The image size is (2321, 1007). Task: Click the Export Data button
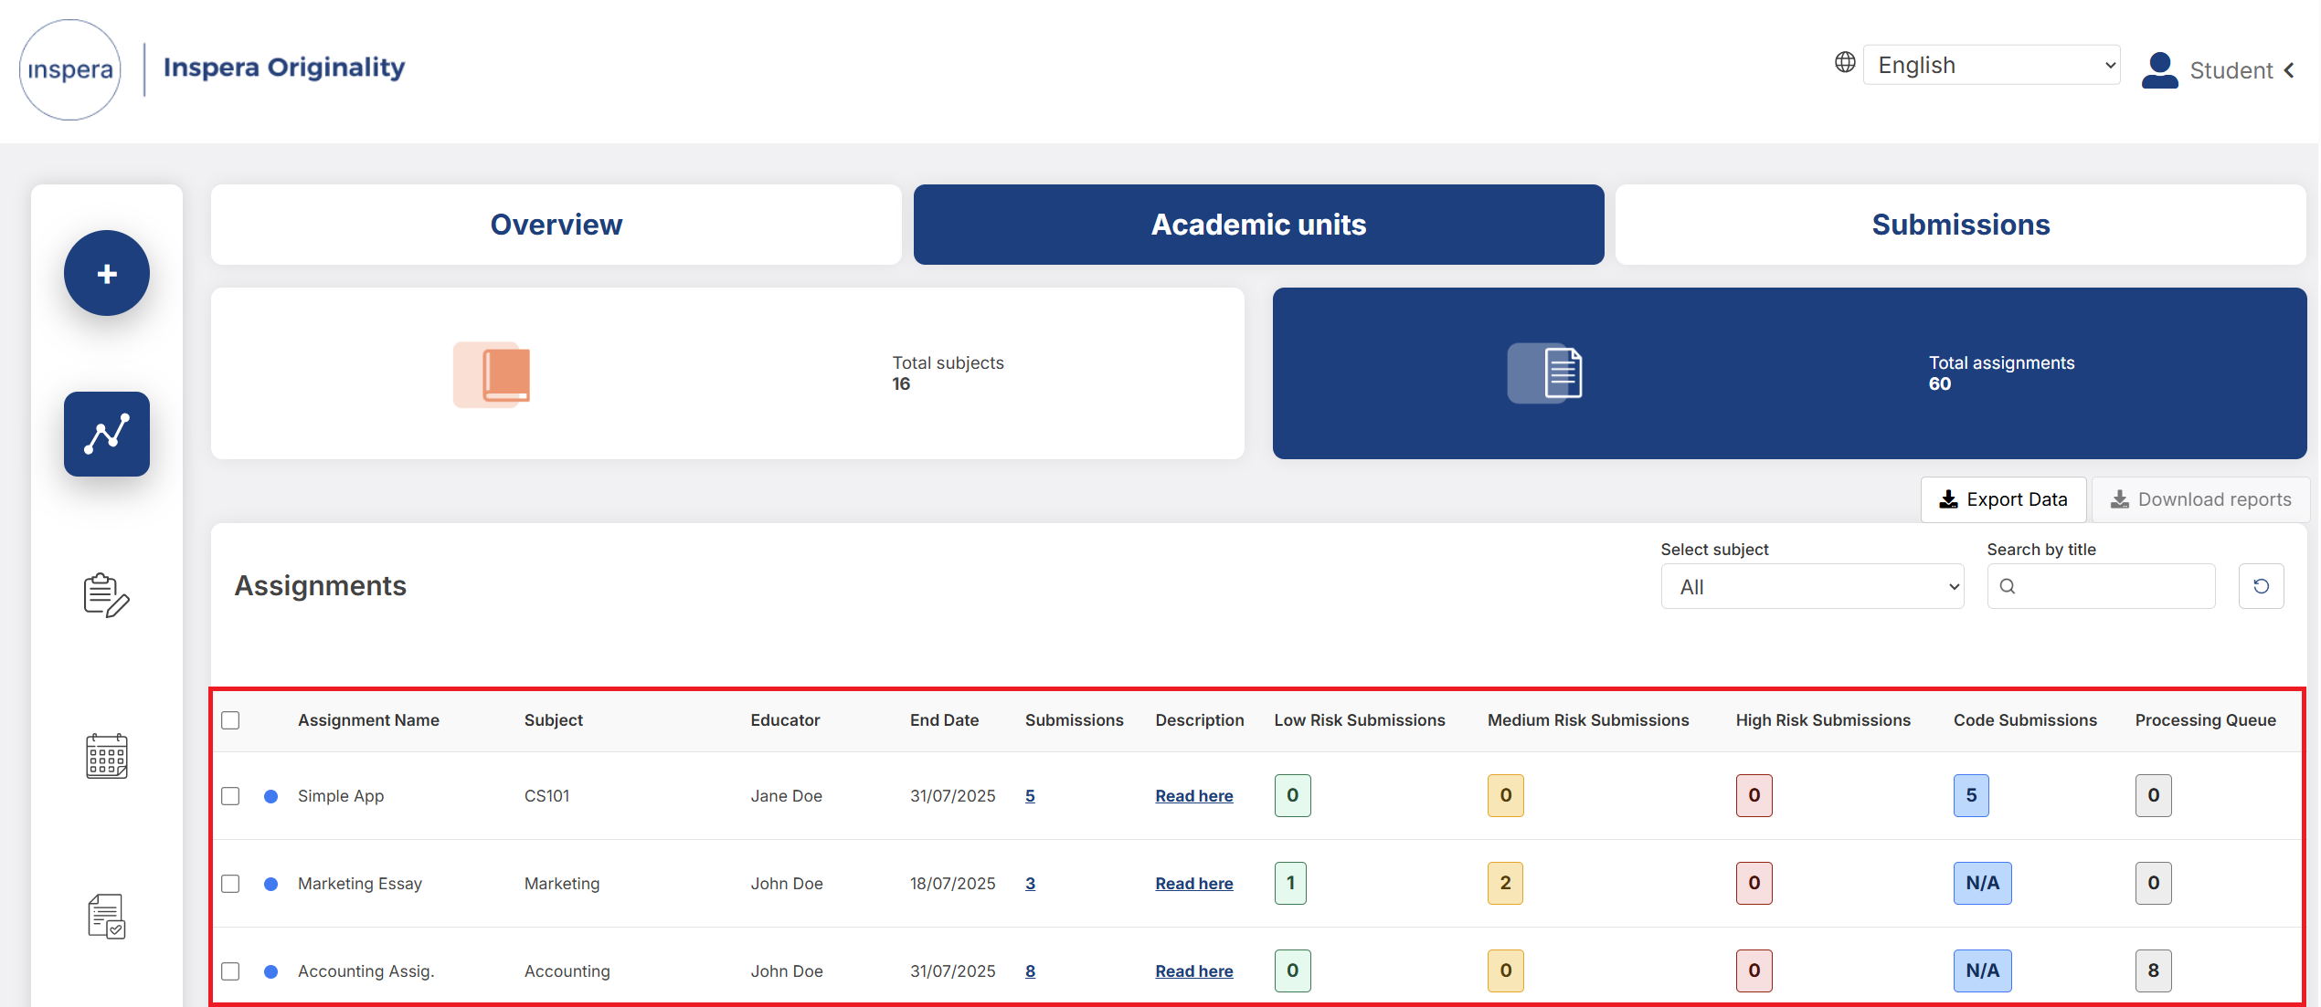click(2003, 499)
